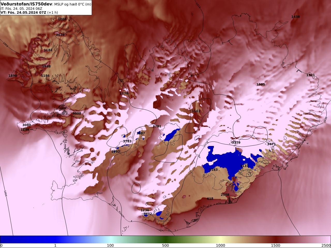Click the 1161 value inside the contour
Image resolution: width=331 pixels, height=248 pixels.
[196, 111]
